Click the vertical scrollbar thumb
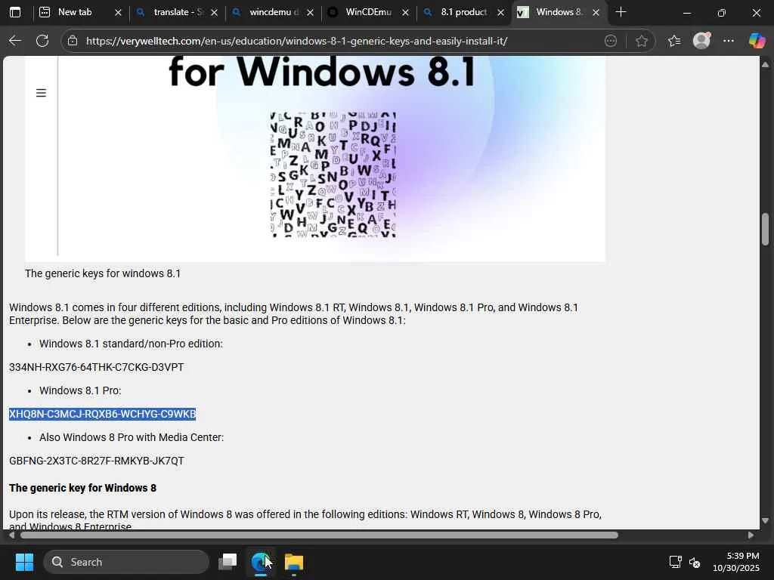 point(765,229)
